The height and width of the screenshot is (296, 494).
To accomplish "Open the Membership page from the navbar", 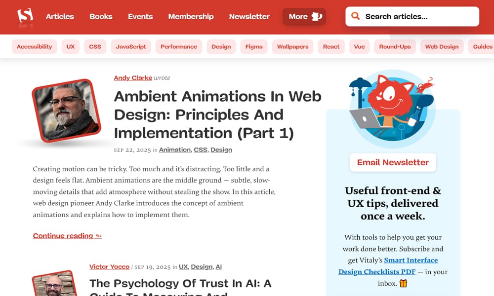I will click(191, 16).
